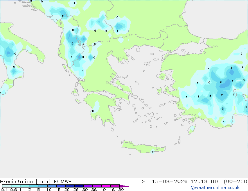This screenshot has width=248, height=191.
Task: Click the legend tick label 20
Action: tap(67, 189)
